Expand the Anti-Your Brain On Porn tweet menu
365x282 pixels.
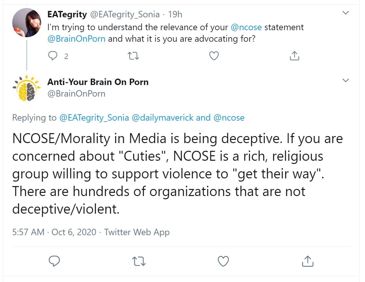pos(346,81)
